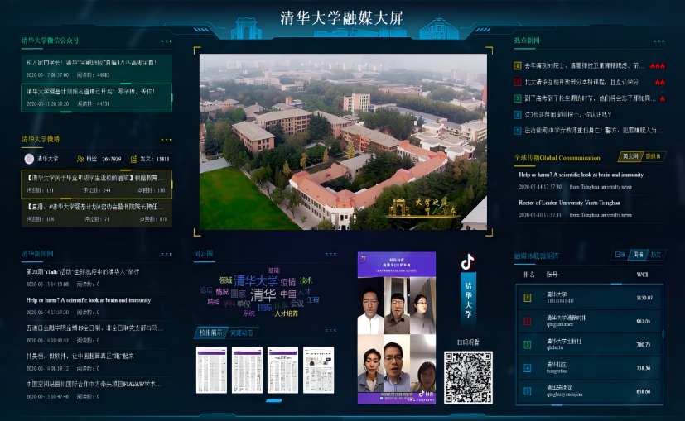Open the more dots of 清华新闻网 panel
Image resolution: width=685 pixels, height=421 pixels.
[x=166, y=255]
